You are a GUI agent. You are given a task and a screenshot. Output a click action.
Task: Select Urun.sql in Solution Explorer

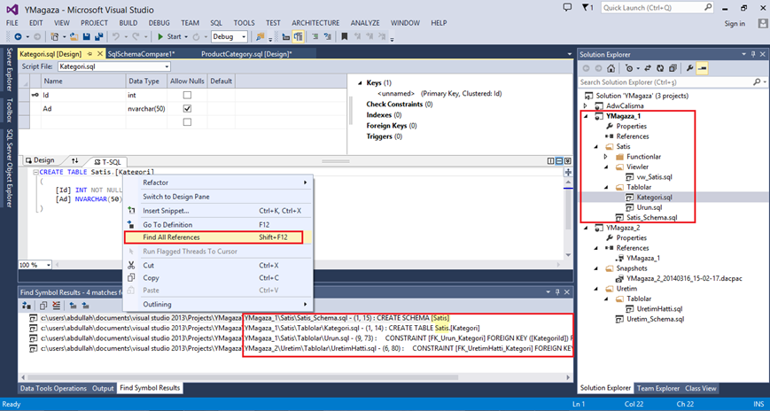click(650, 207)
